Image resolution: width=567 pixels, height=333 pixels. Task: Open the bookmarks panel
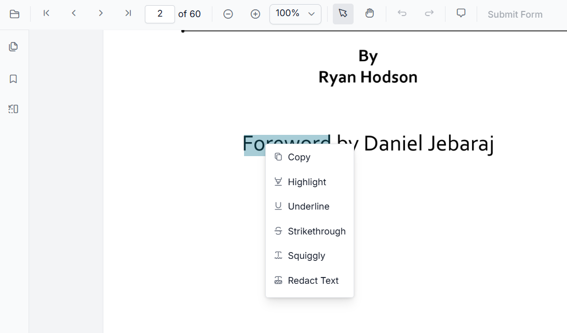[14, 78]
